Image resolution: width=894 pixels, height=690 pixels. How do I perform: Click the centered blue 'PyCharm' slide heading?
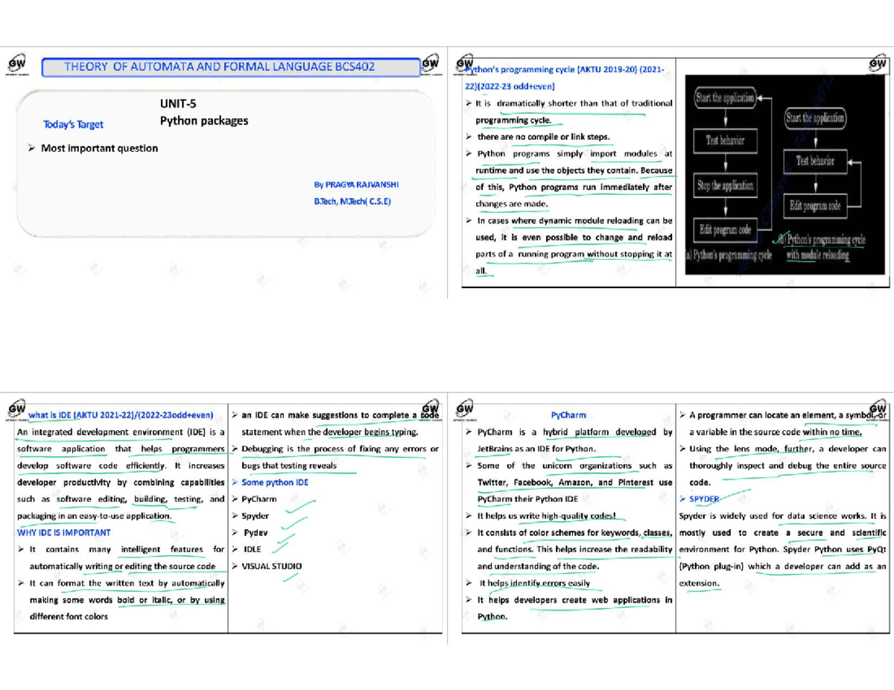pos(568,415)
